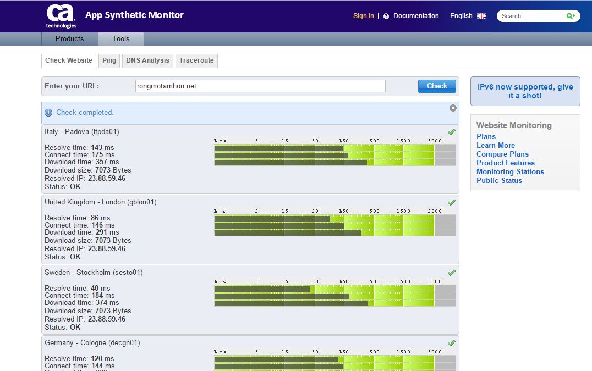
Task: Click the App Synthetic Monitor title
Action: pyautogui.click(x=134, y=15)
